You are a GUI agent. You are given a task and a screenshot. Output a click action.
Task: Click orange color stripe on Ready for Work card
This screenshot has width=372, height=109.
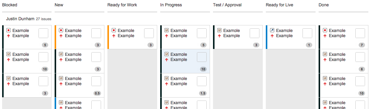click(108, 37)
